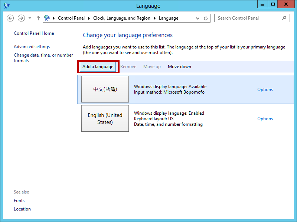The width and height of the screenshot is (297, 222).
Task: Click the Language window title bar icon
Action: [7, 6]
